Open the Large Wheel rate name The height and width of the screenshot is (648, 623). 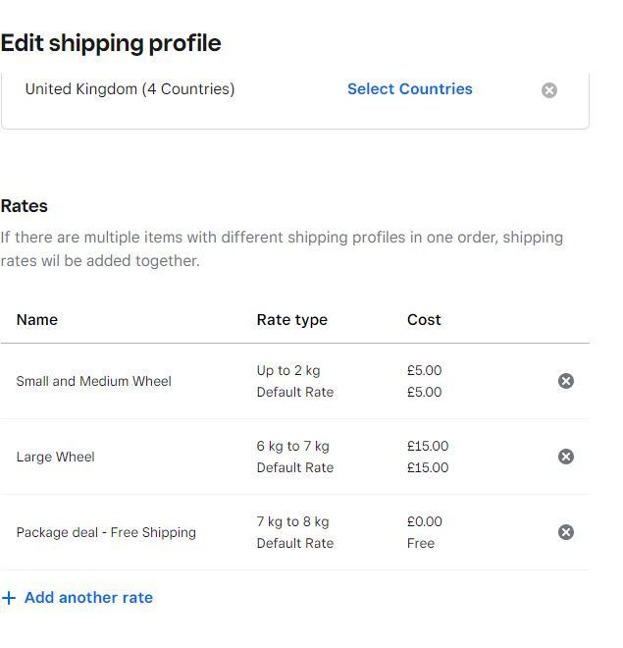(55, 457)
